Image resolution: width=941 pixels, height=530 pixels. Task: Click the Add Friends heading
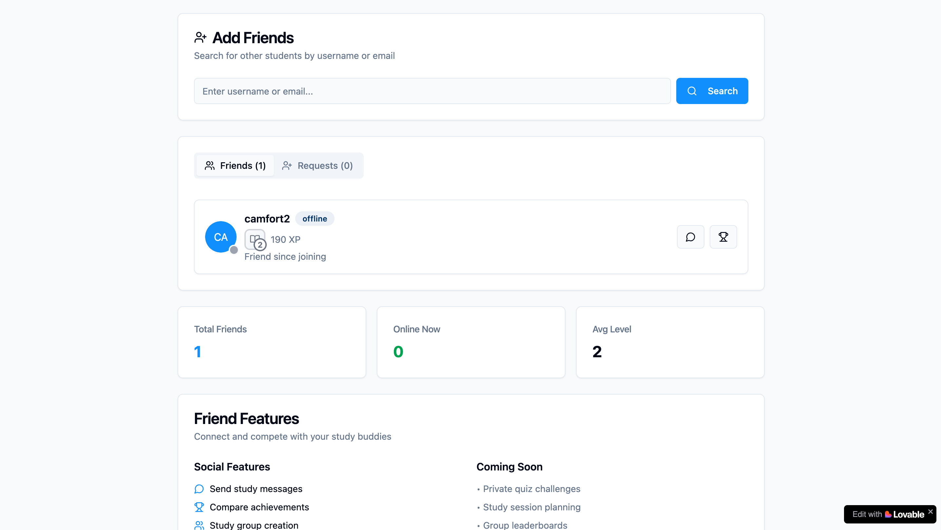coord(253,38)
